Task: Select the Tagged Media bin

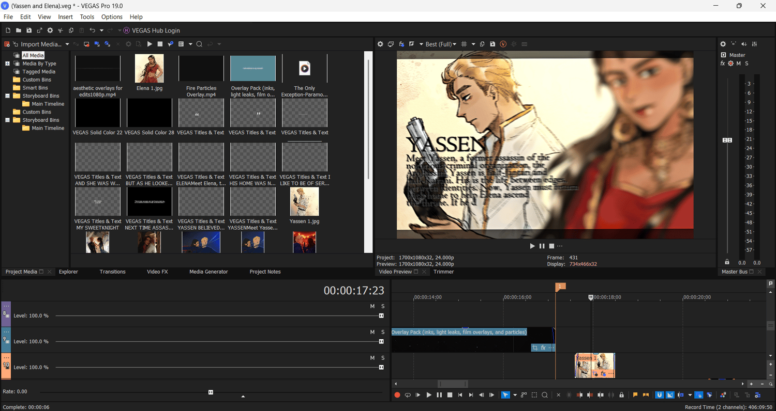Action: click(x=39, y=72)
